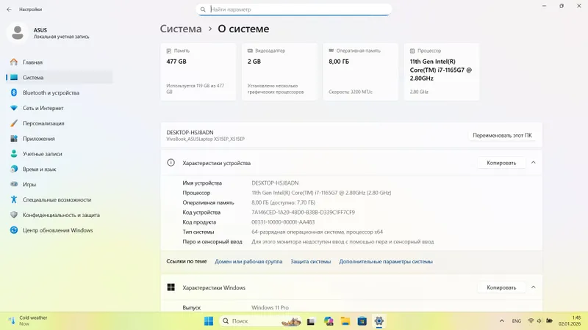Viewport: 588px width, 330px height.
Task: Select the Система monitor icon
Action: pyautogui.click(x=14, y=78)
